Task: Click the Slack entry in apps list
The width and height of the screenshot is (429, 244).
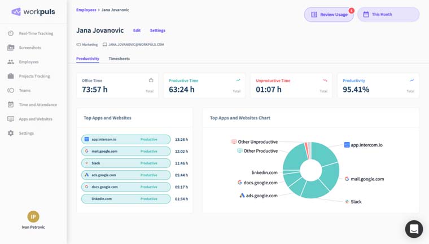Action: click(x=126, y=163)
